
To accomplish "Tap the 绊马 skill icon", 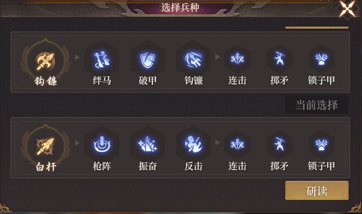I will tap(102, 59).
